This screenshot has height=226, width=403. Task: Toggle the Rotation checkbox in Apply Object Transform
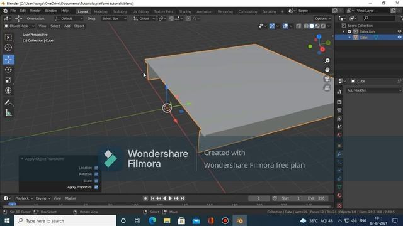96,174
